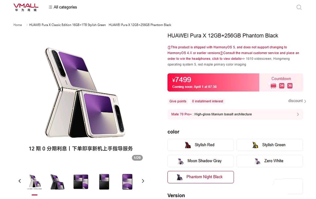Select the Zero White color option
Image resolution: width=316 pixels, height=199 pixels.
(x=270, y=161)
